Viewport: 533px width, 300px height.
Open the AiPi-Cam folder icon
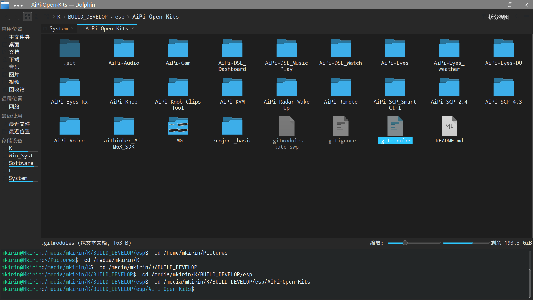tap(178, 48)
